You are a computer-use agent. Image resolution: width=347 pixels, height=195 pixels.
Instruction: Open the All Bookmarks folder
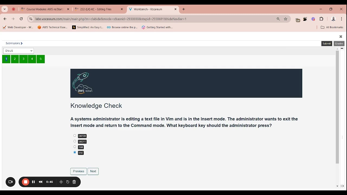tap(332, 27)
